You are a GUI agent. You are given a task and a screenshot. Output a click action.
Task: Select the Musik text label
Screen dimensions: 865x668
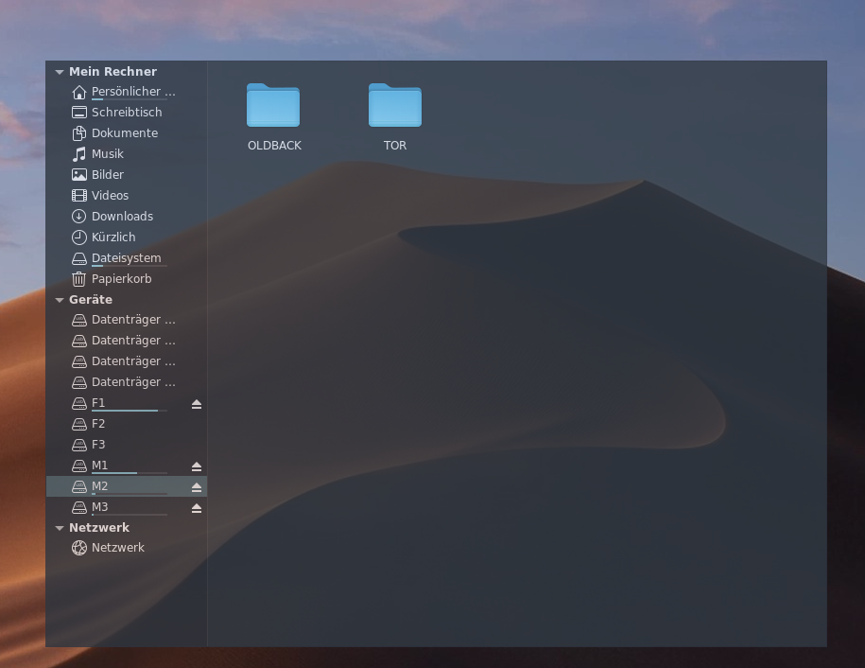(108, 154)
